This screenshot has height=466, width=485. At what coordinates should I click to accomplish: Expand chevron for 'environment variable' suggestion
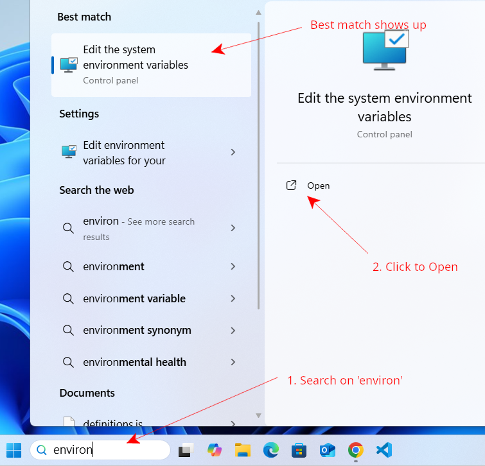coord(233,298)
